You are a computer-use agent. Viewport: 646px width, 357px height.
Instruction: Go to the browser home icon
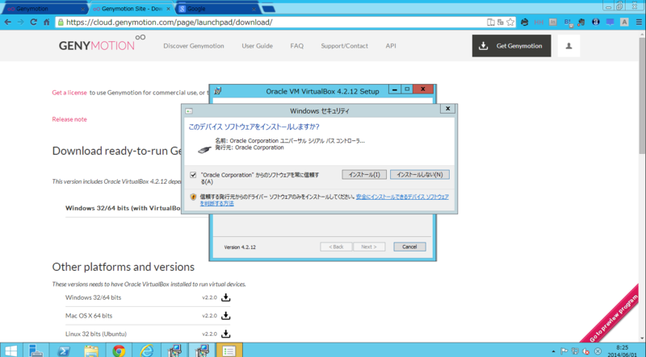click(47, 23)
